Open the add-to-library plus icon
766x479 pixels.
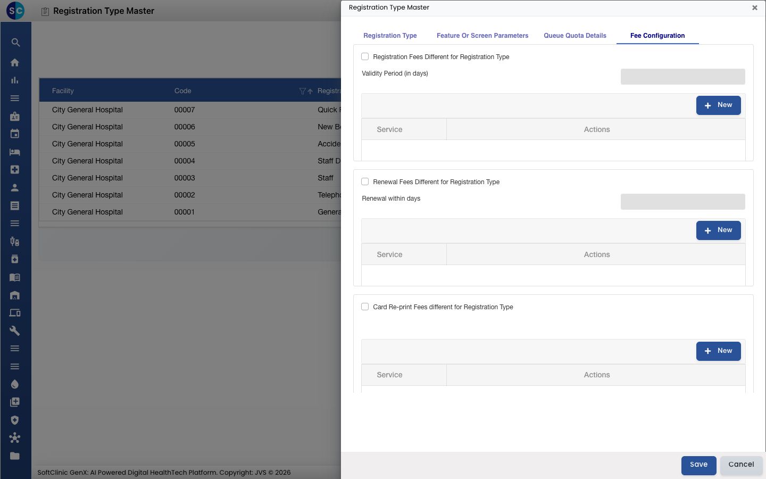(15, 402)
